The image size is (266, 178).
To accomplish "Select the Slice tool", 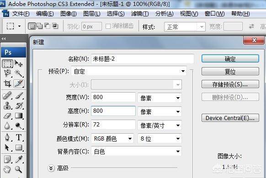I will pyautogui.click(x=19, y=84).
